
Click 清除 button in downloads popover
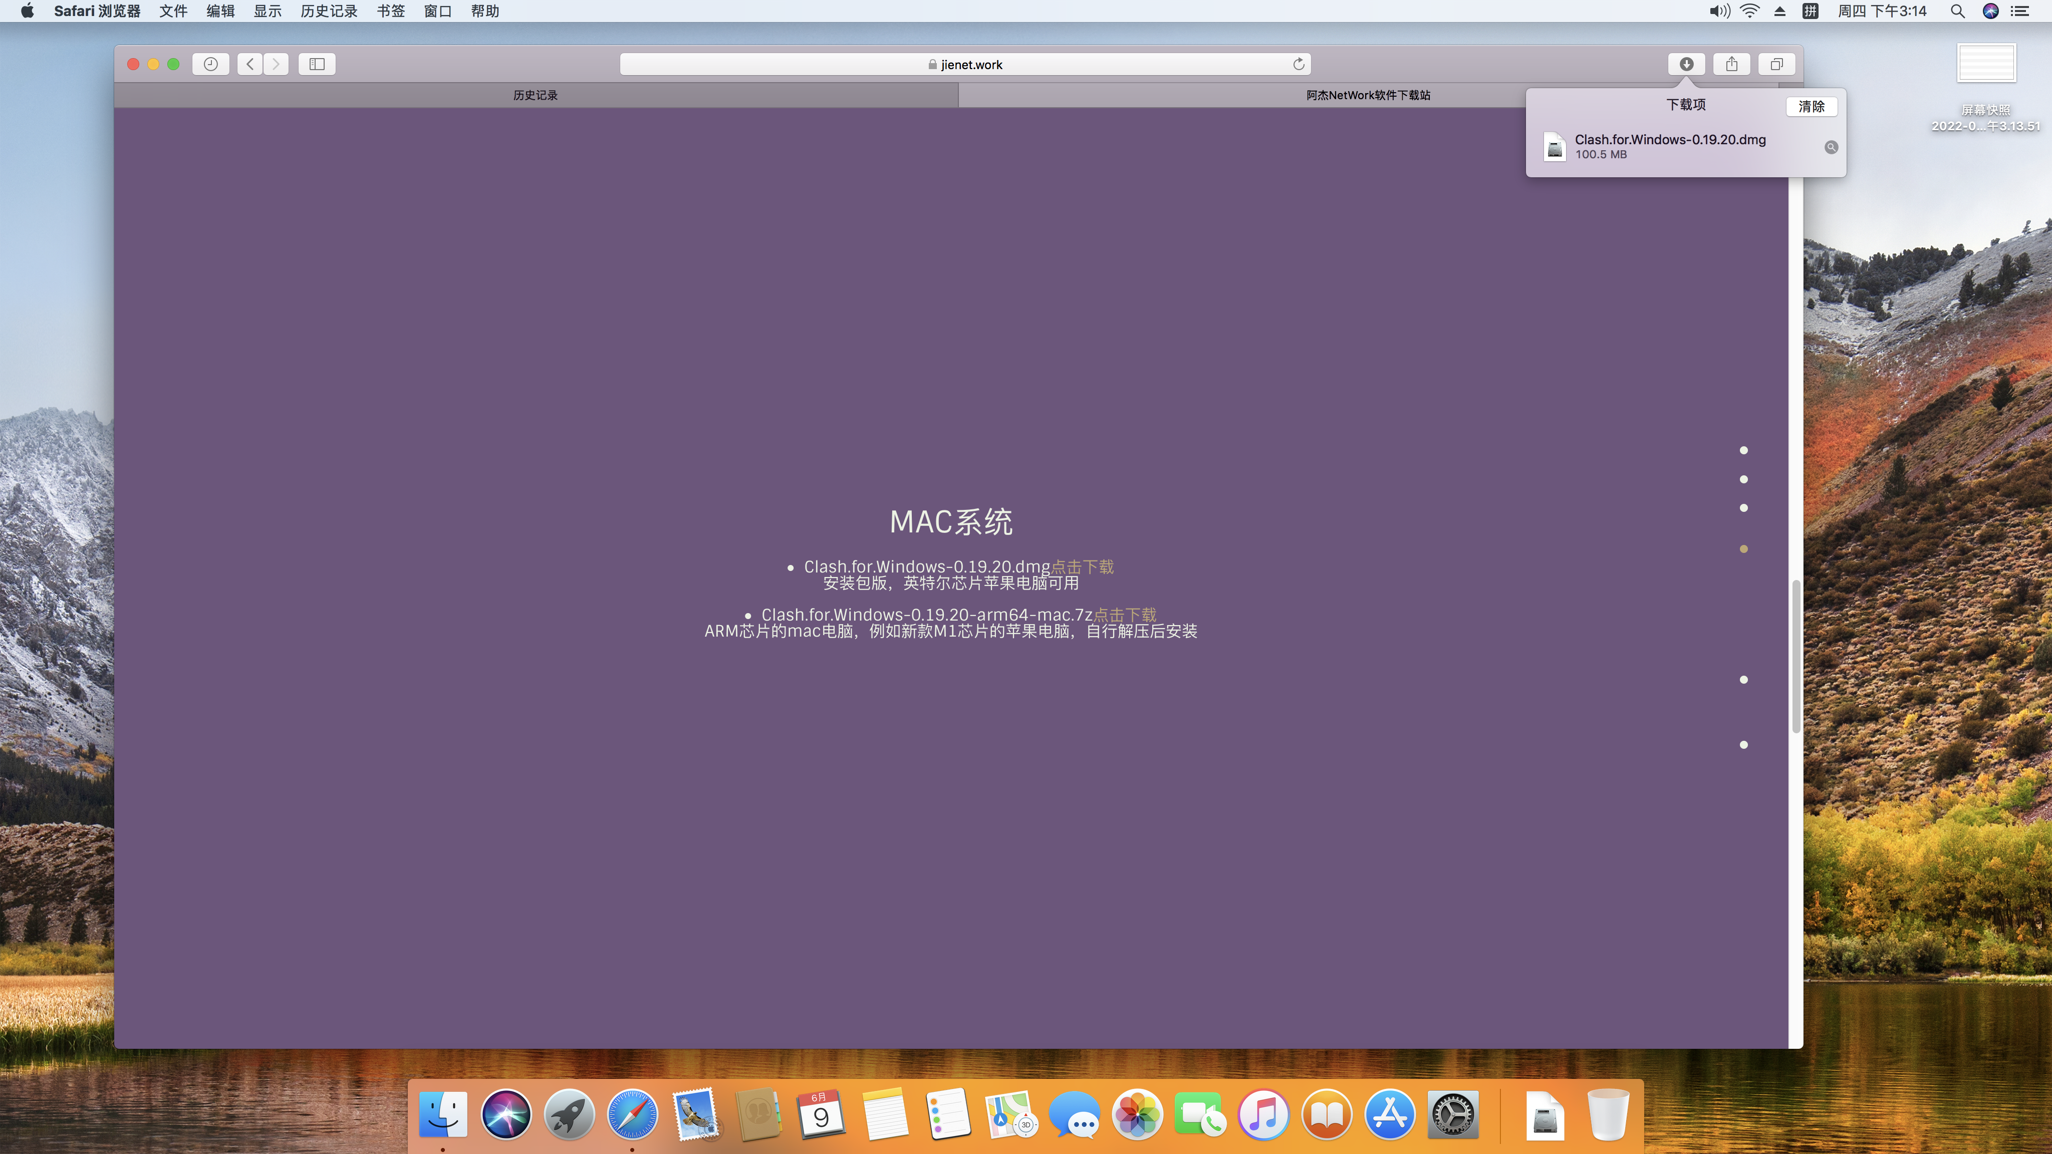tap(1812, 107)
